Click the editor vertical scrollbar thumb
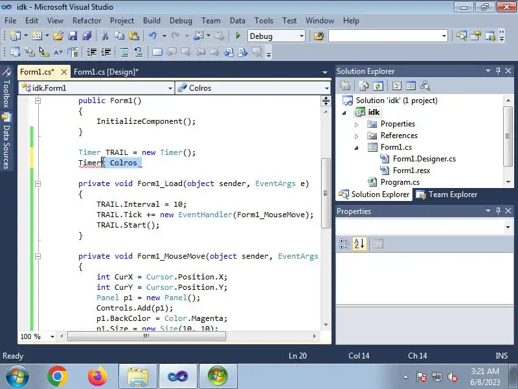Viewport: 518px width, 389px height. click(x=326, y=193)
